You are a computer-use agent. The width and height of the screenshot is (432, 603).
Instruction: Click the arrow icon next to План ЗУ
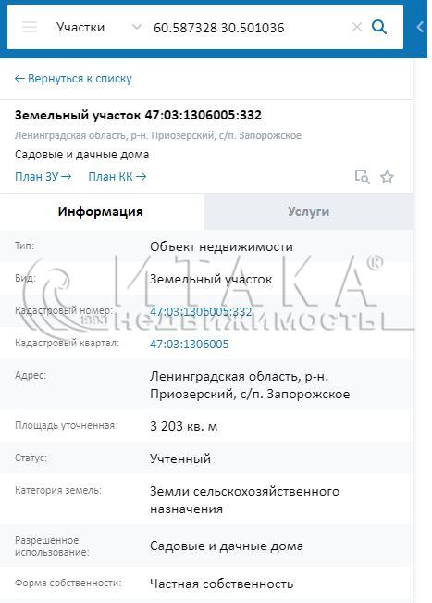66,177
